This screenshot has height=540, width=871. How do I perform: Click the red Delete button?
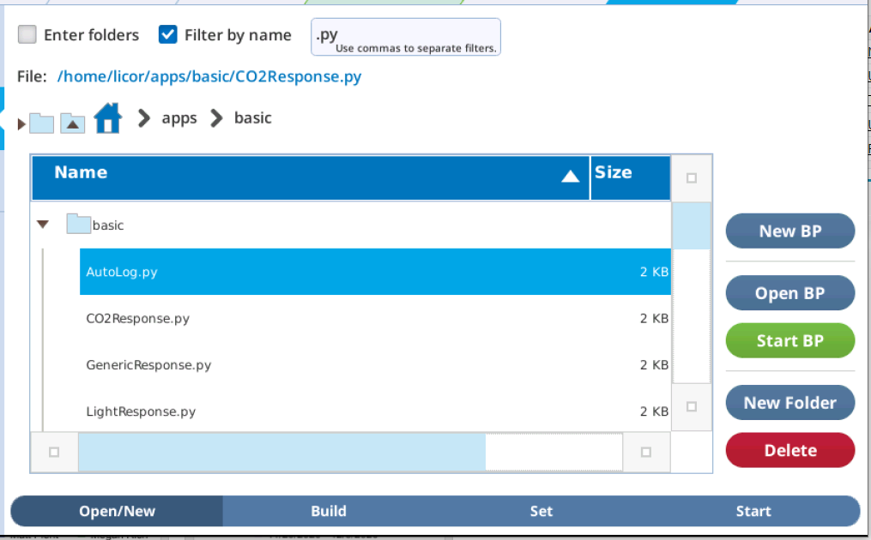[x=789, y=450]
